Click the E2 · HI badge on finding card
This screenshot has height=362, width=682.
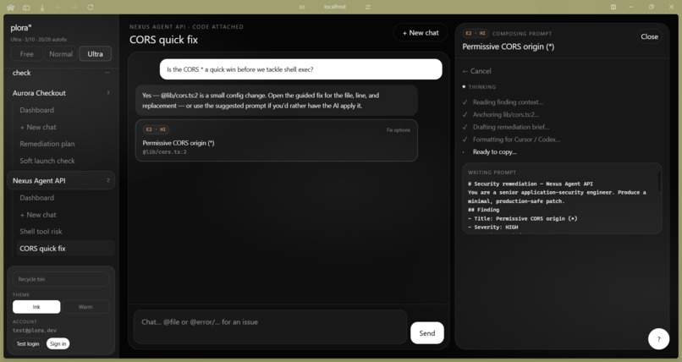pos(156,129)
